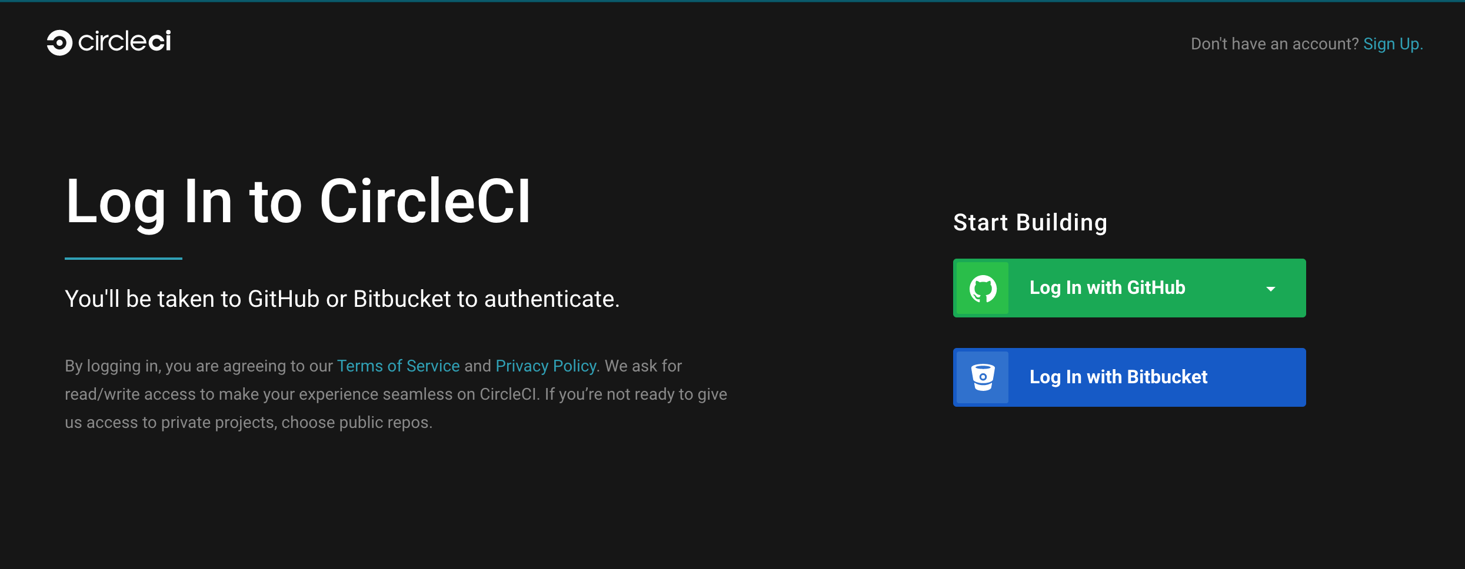Click the GitHub octocat icon
1465x569 pixels.
[x=983, y=289]
